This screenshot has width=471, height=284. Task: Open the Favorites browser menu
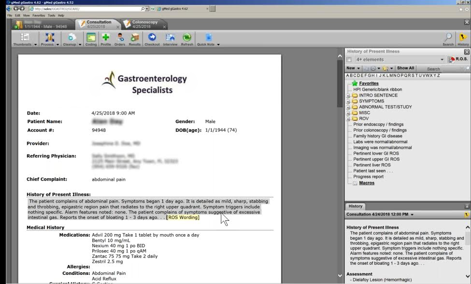click(39, 15)
